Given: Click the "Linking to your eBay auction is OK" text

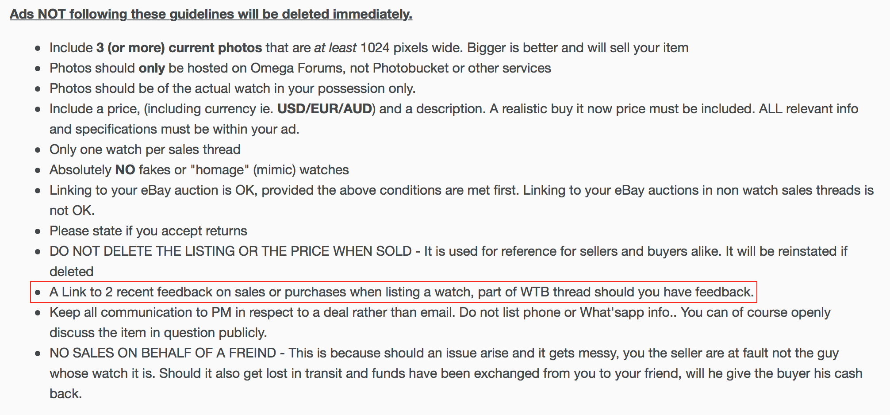Looking at the screenshot, I should tap(153, 190).
